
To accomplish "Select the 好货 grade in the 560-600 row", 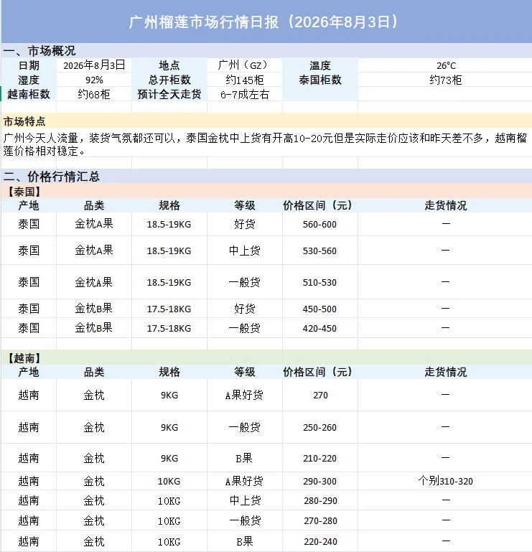I will pos(245,224).
